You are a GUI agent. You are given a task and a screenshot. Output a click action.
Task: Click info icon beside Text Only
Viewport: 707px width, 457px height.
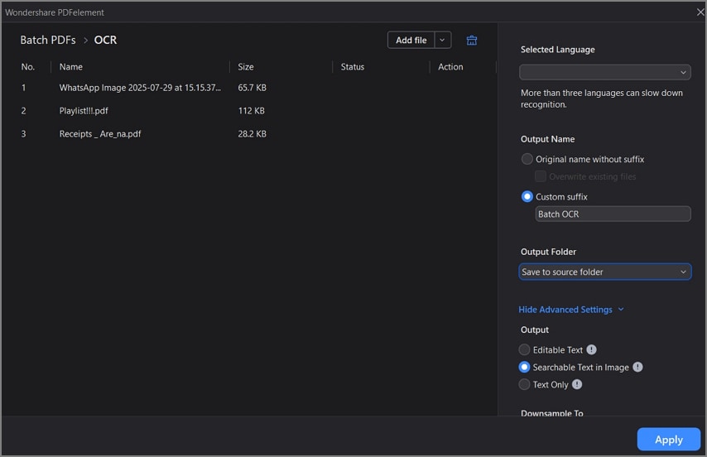[577, 384]
